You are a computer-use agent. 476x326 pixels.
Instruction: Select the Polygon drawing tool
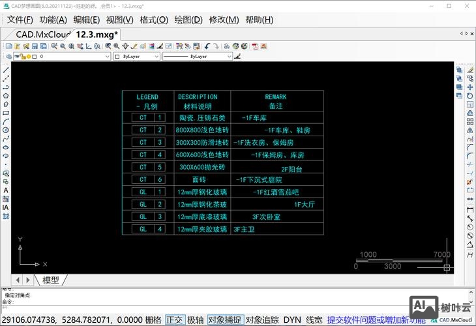click(x=6, y=95)
